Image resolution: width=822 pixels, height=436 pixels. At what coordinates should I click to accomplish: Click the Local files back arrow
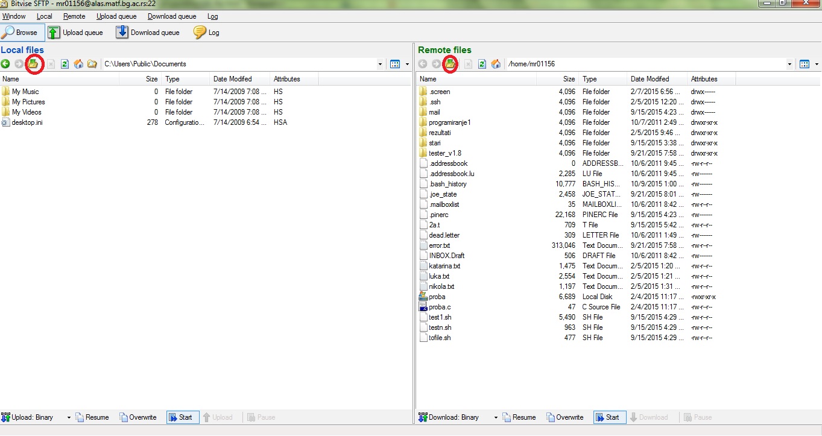5,64
